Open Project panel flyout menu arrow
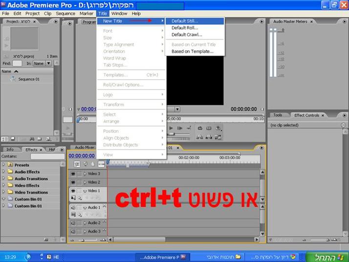Viewport: 349px width, 262px height. coord(56,22)
